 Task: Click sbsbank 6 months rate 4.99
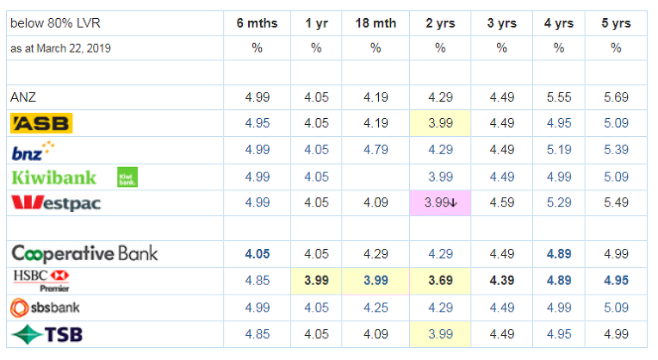tap(258, 307)
